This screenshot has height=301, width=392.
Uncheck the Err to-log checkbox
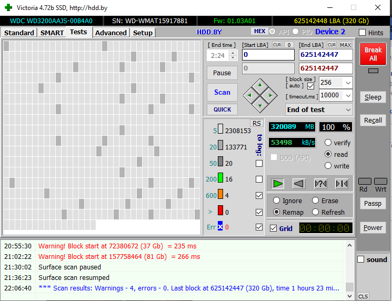[259, 227]
